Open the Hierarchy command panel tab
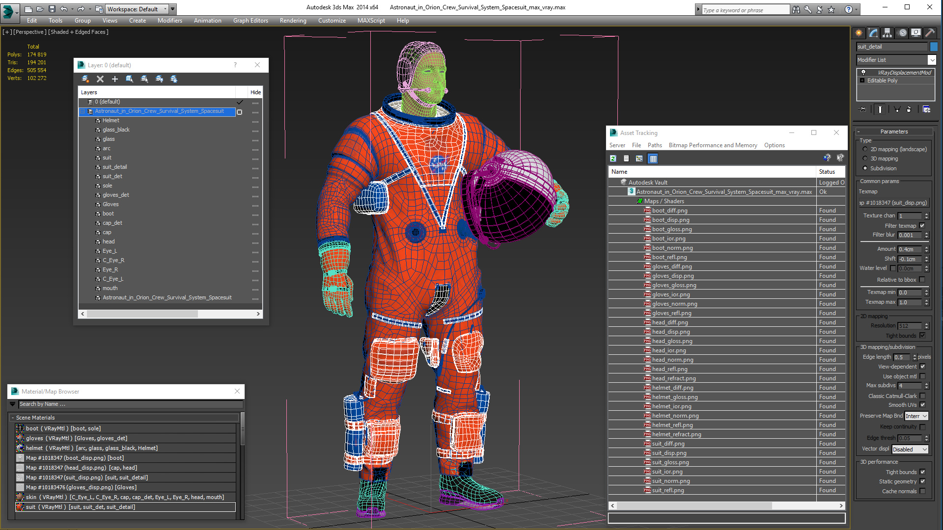The width and height of the screenshot is (943, 530). (x=887, y=33)
